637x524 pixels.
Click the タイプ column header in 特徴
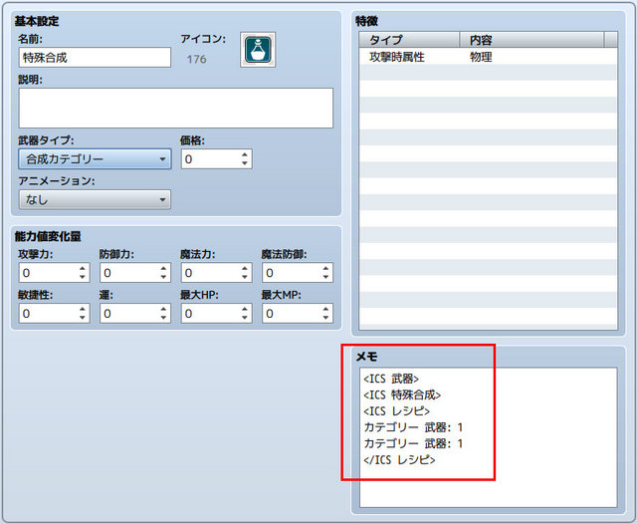point(409,40)
